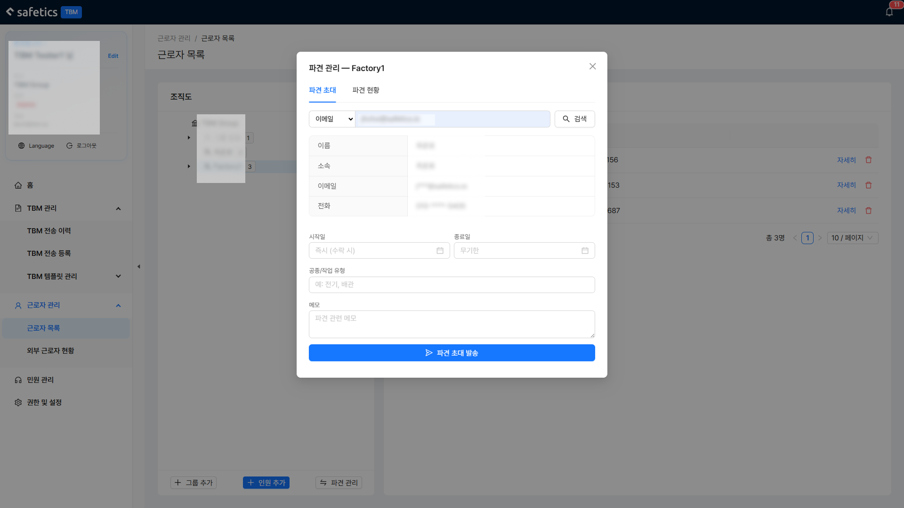This screenshot has height=508, width=904.
Task: Delete the row ending 687 with trash icon
Action: (869, 211)
